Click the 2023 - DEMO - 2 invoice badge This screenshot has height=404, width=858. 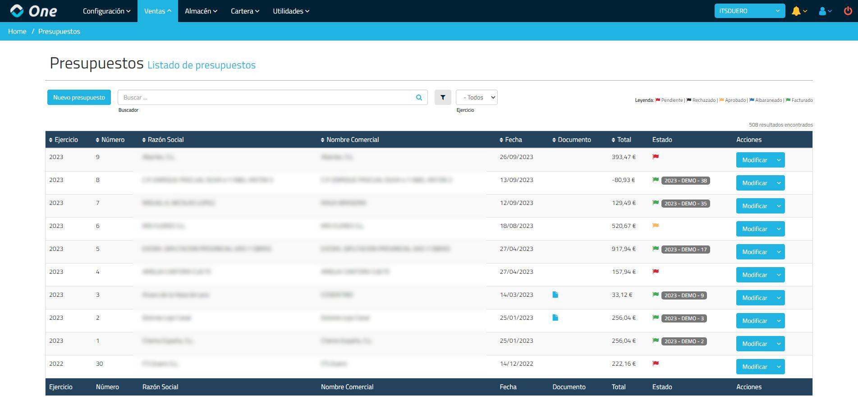coord(684,341)
